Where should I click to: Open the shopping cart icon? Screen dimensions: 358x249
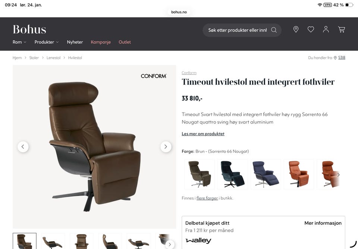(341, 29)
